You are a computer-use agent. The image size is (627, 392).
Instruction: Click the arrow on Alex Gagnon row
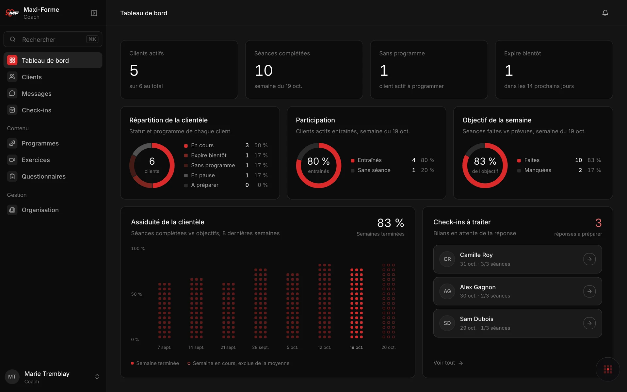(589, 291)
